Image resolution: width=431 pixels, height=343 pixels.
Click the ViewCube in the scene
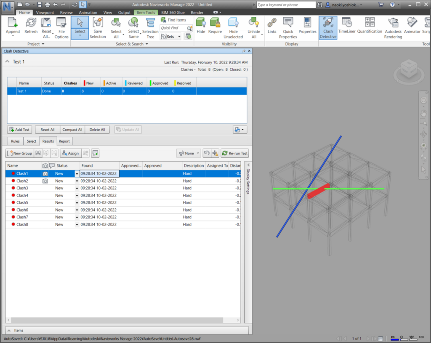[409, 70]
